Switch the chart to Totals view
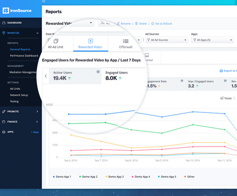The image size is (237, 196). [226, 98]
